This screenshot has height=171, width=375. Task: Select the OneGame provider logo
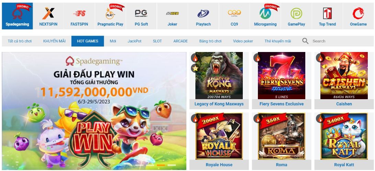click(x=358, y=13)
